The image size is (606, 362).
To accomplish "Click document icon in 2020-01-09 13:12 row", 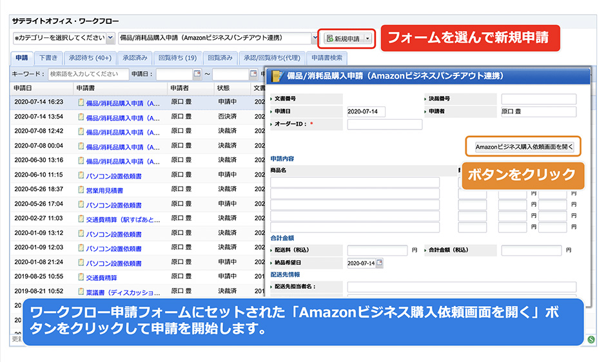I will click(81, 233).
